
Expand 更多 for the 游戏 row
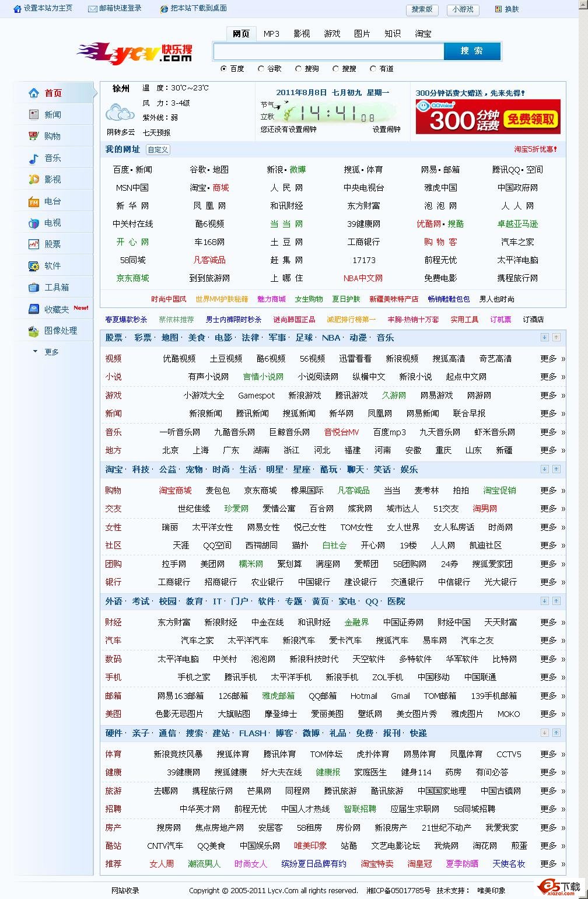coord(552,396)
